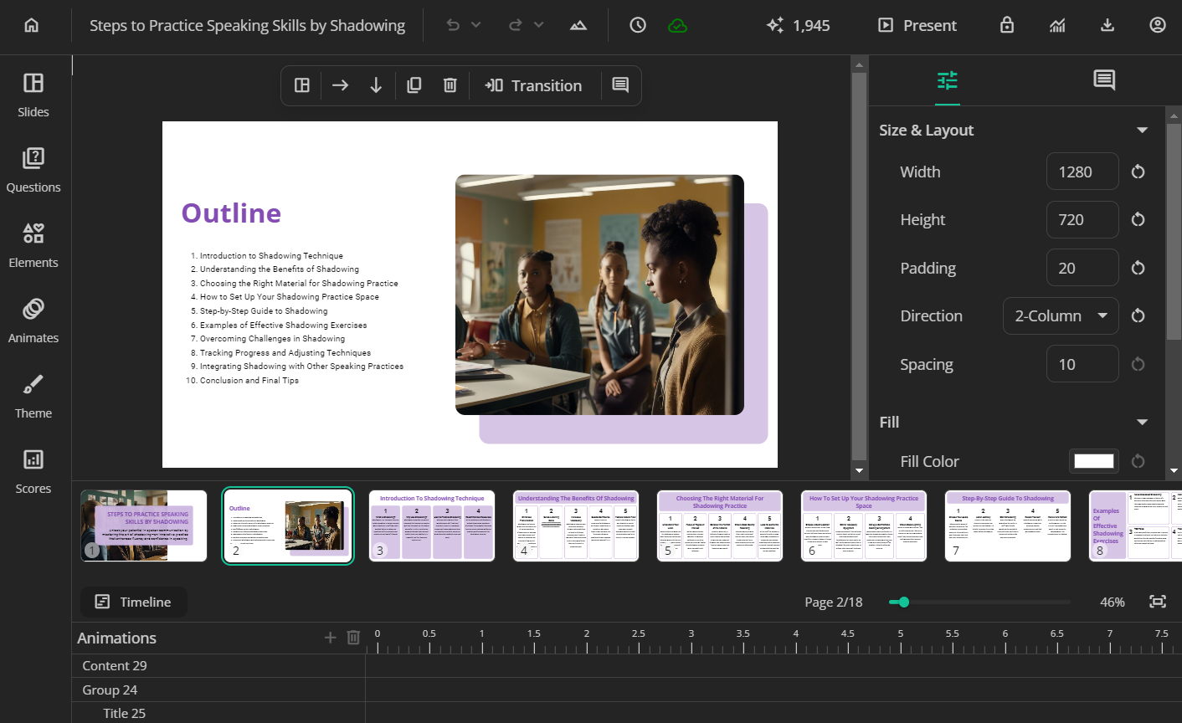Edit the Spacing field value 10
Screen dimensions: 1182x723
click(1082, 364)
